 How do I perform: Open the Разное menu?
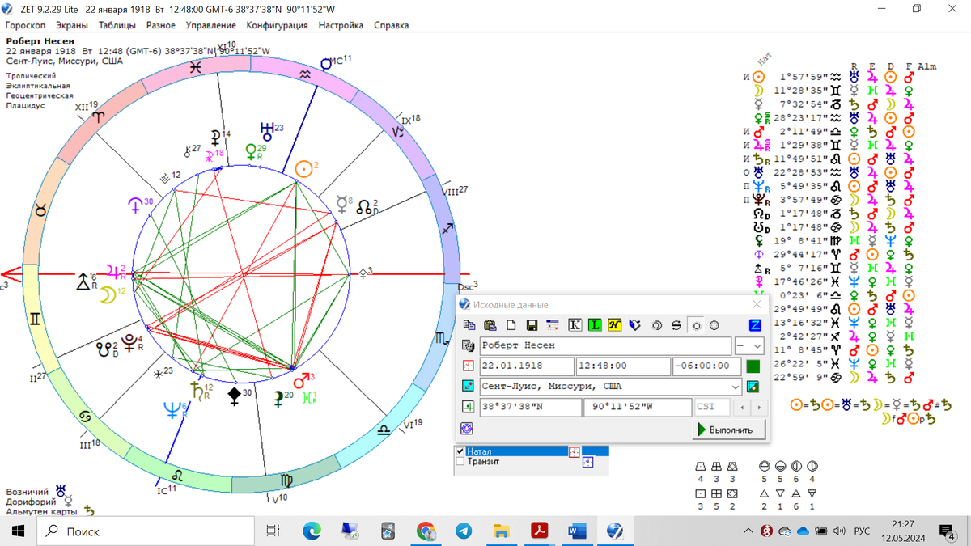(160, 25)
